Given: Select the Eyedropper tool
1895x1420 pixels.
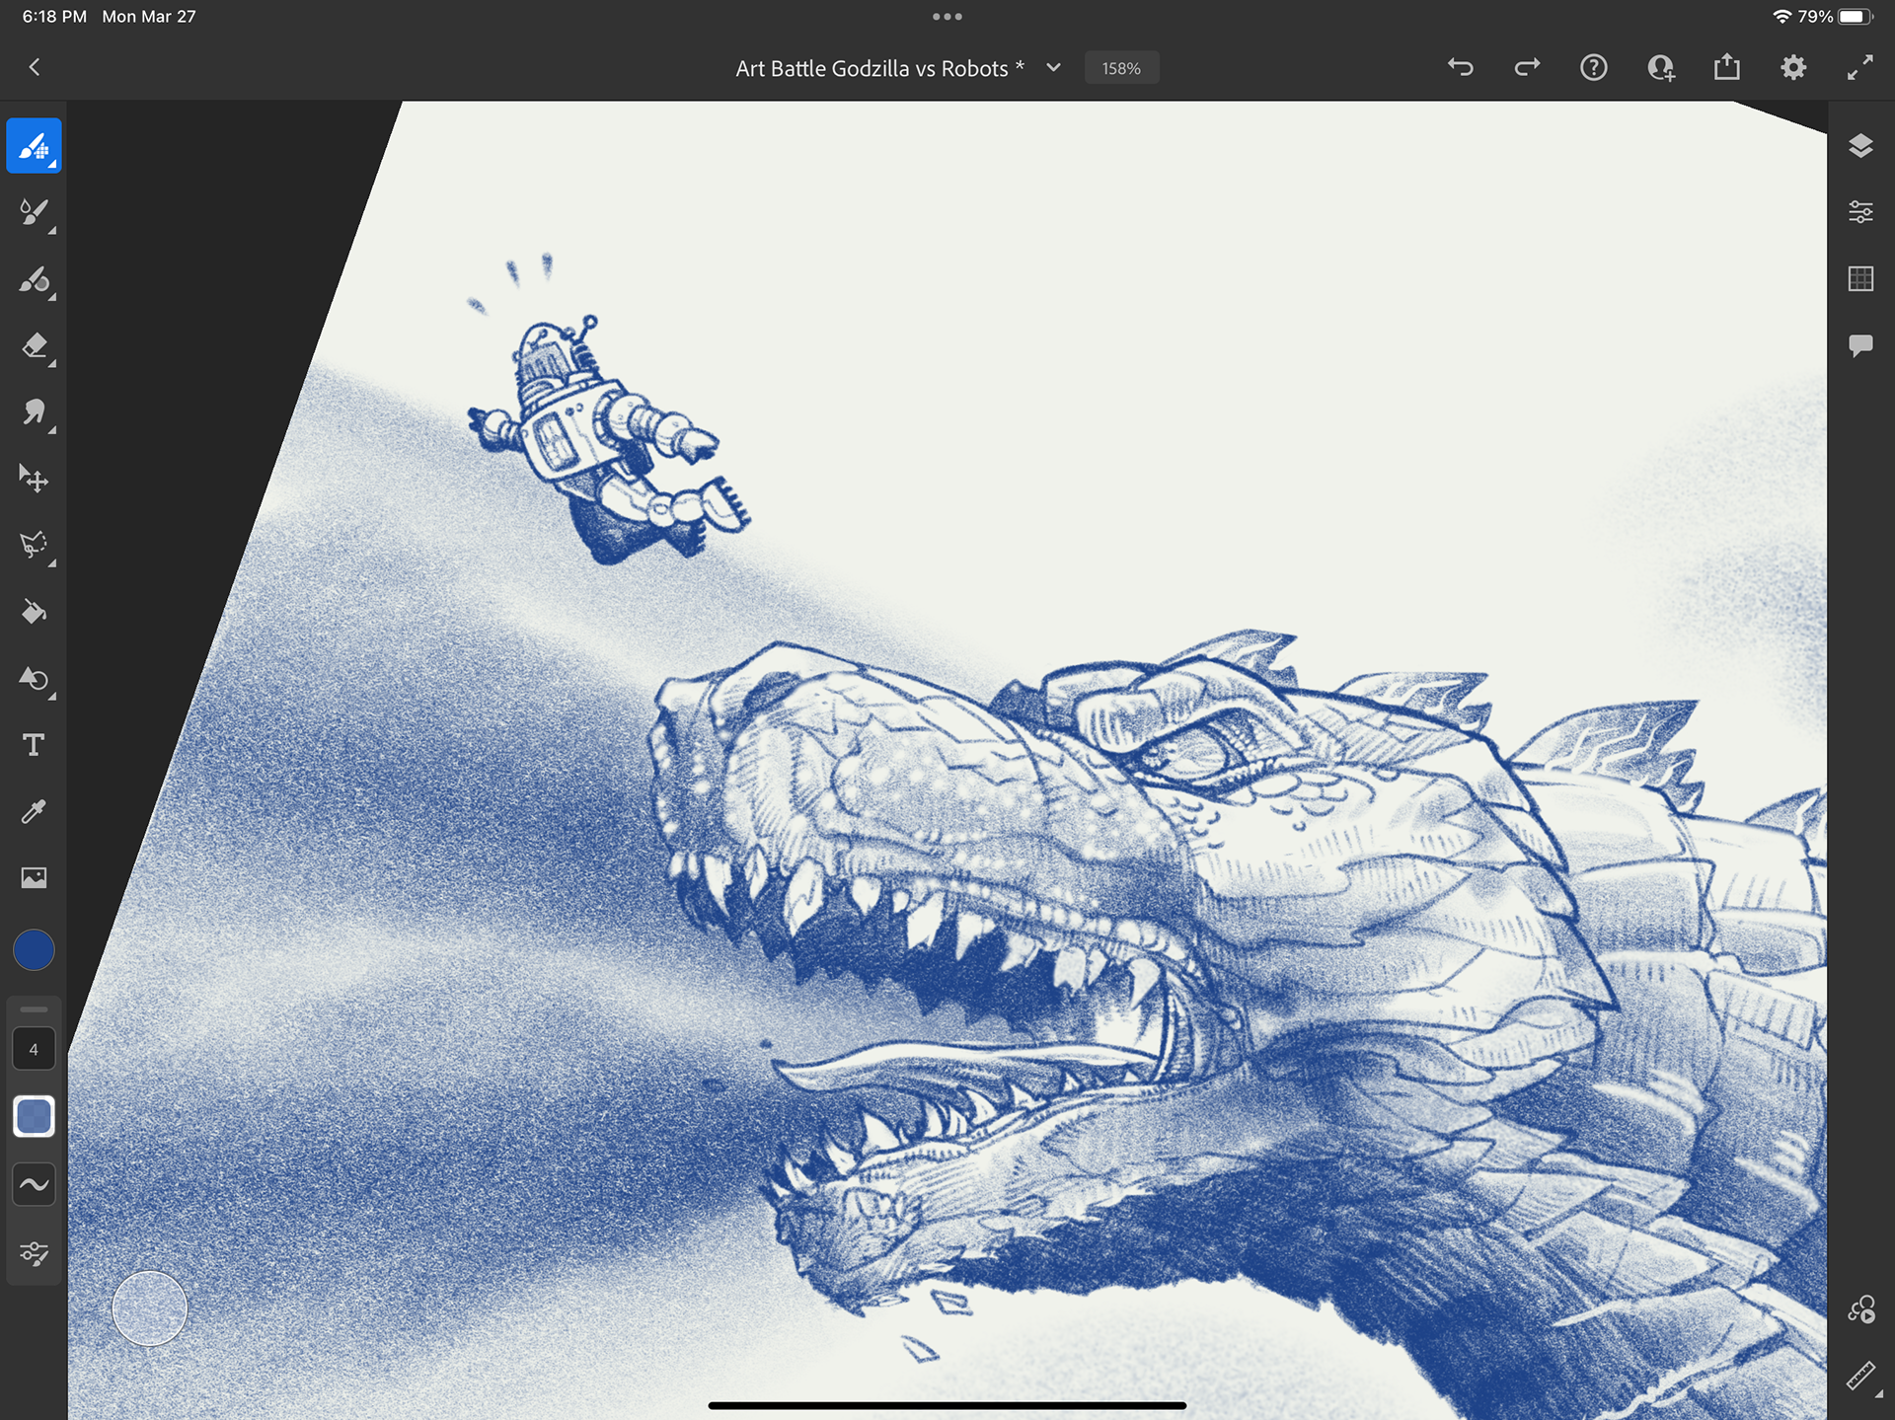Looking at the screenshot, I should point(34,811).
